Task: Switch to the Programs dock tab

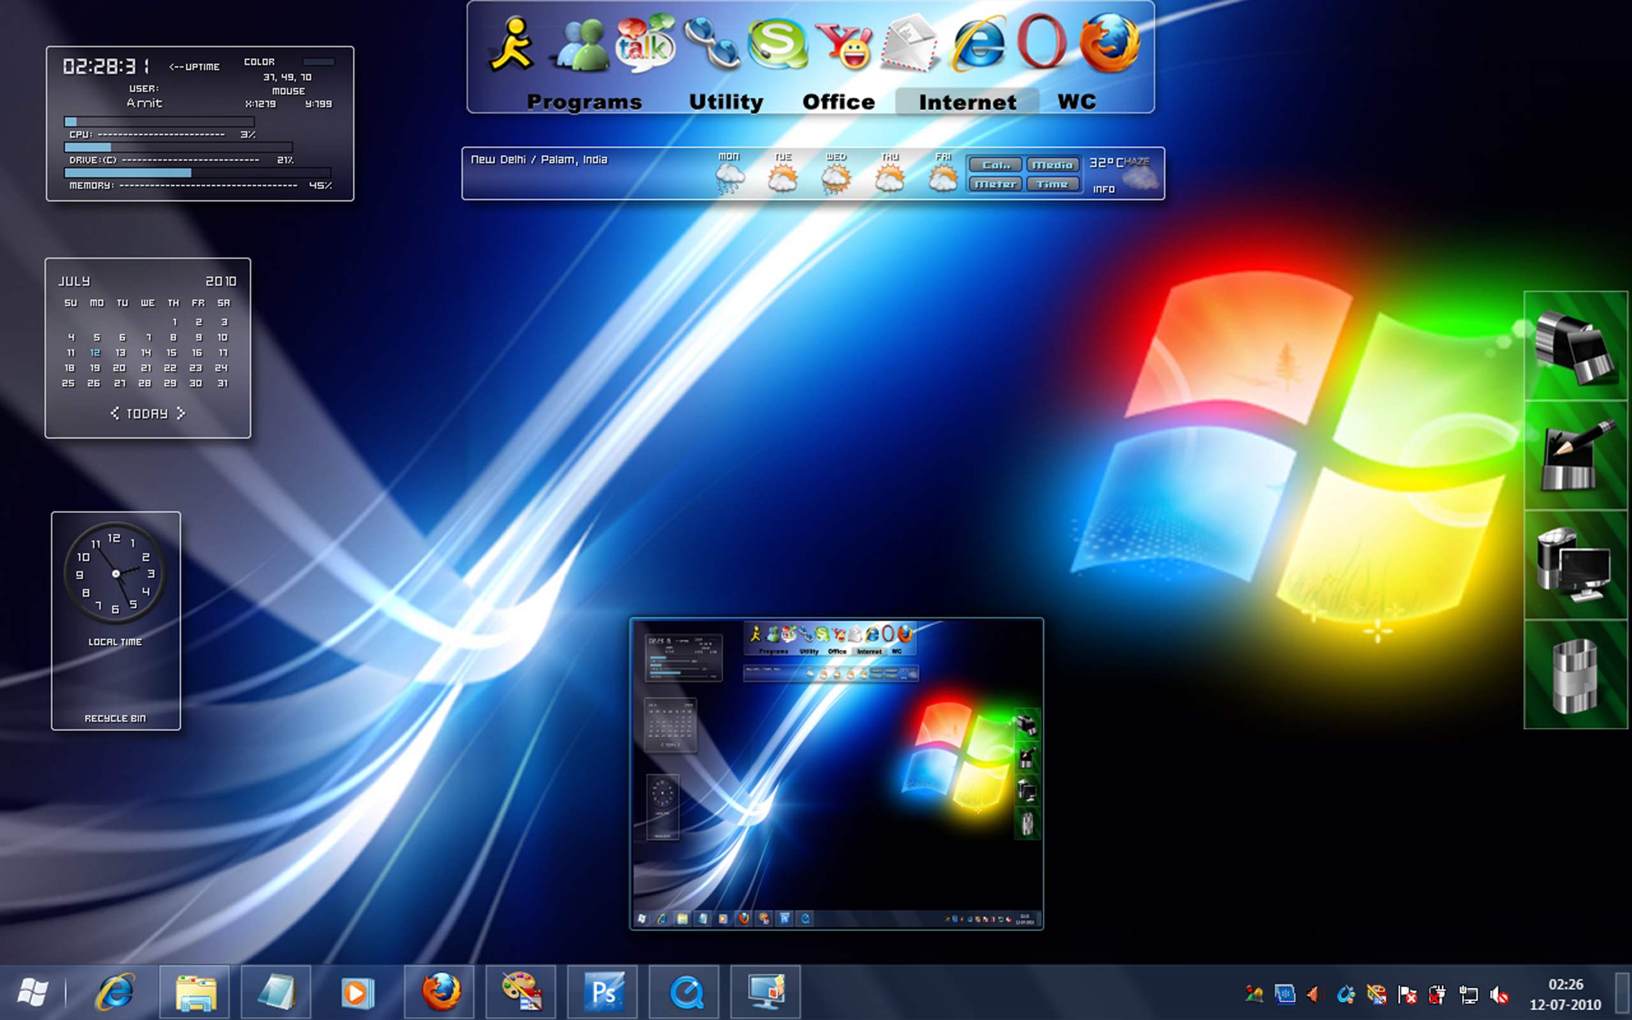Action: pyautogui.click(x=584, y=102)
